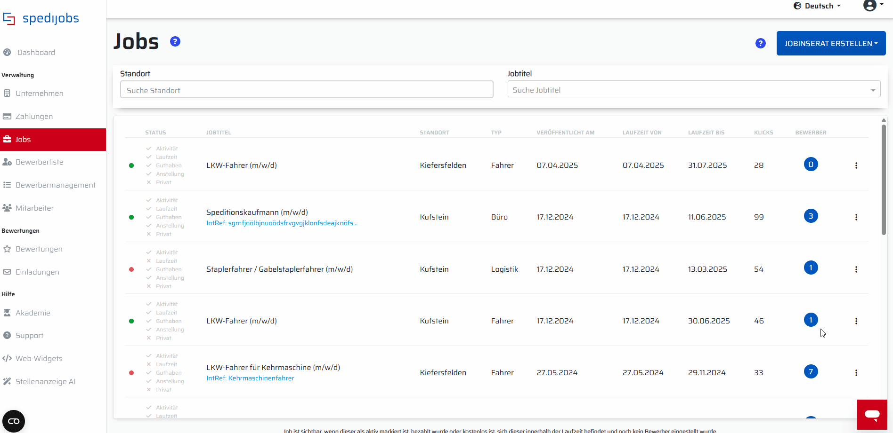Click the Dashboard gauge icon
This screenshot has height=433, width=893.
pyautogui.click(x=7, y=52)
